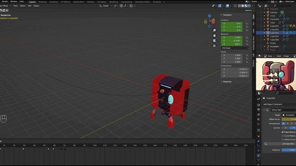
Task: Open the Object Data properties tab icon
Action: 259,160
